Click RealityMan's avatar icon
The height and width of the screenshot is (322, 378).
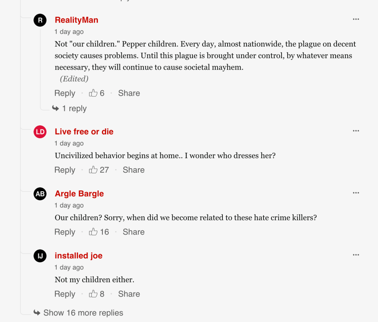[x=40, y=20]
